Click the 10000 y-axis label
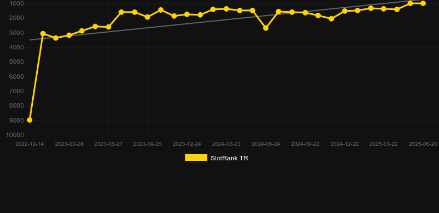 (x=15, y=135)
